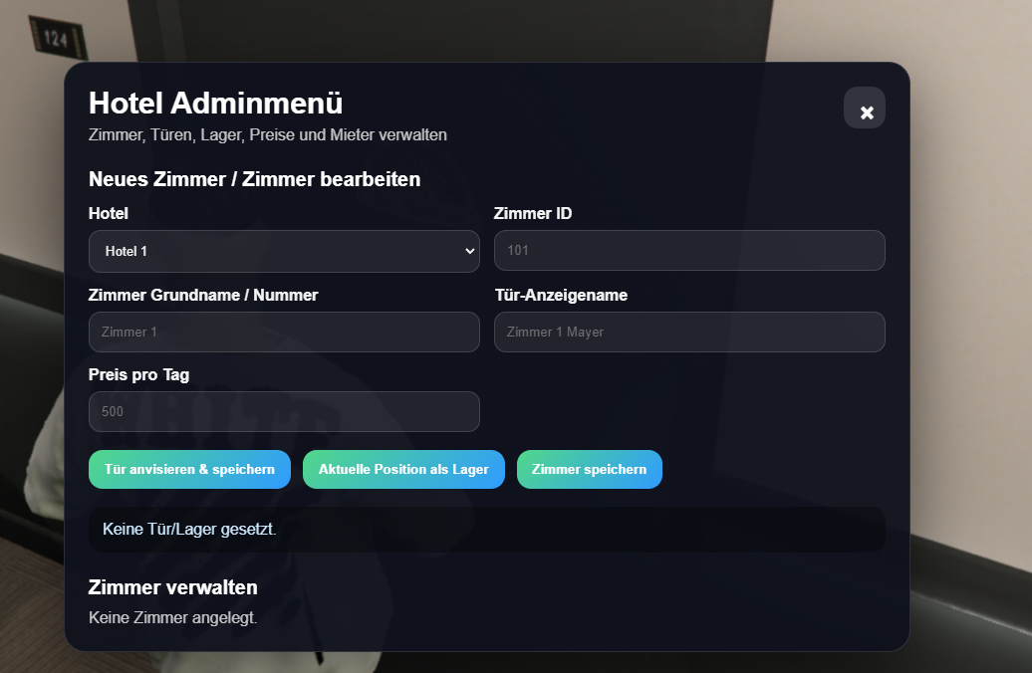The image size is (1032, 673).
Task: Focus the Zimmer Grundname / Nummer field
Action: click(x=284, y=333)
